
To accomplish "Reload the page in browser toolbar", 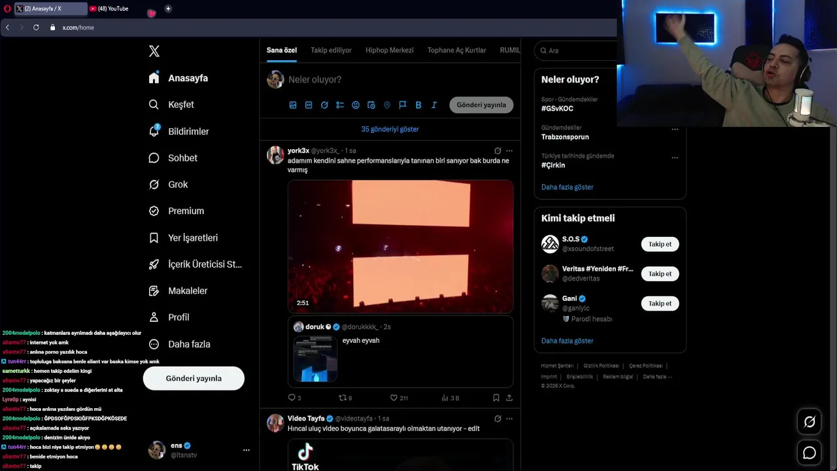I will pos(36,27).
